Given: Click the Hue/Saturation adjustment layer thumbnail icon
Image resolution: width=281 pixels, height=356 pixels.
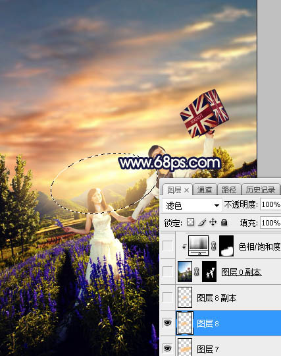Looking at the screenshot, I should [x=199, y=246].
